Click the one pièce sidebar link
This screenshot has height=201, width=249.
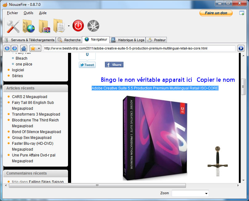point(24,64)
